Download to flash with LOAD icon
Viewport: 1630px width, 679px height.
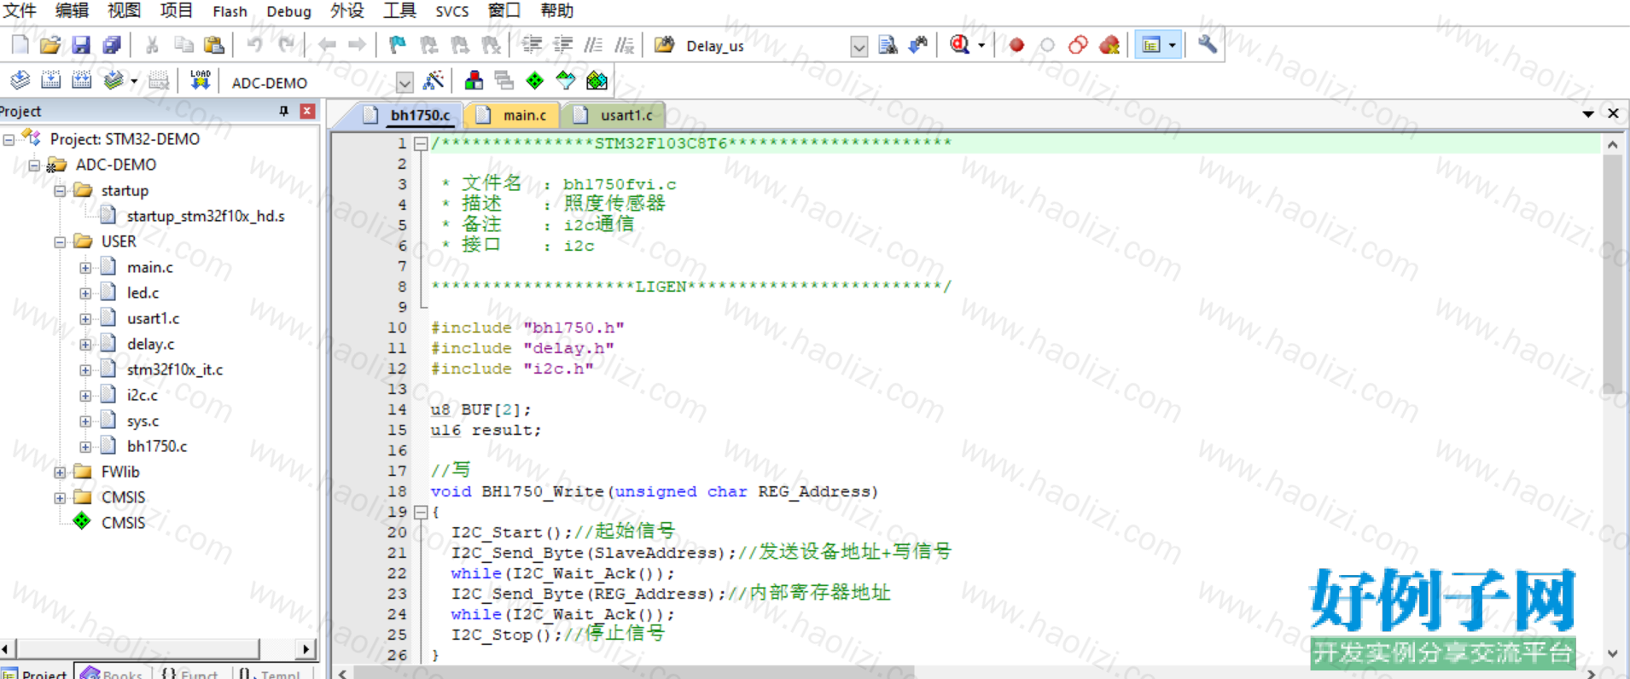click(x=200, y=81)
